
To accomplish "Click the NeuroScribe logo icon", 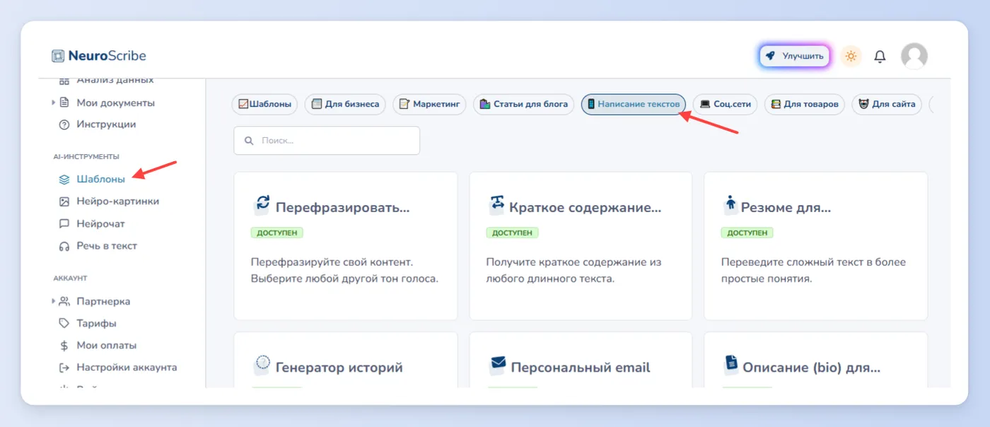I will [x=58, y=56].
